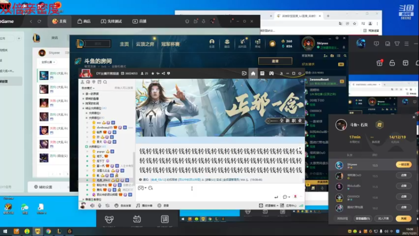Screen dimensions: 419x236
Task: Click the Shiyeee profile avatar in League client
Action: (308, 43)
